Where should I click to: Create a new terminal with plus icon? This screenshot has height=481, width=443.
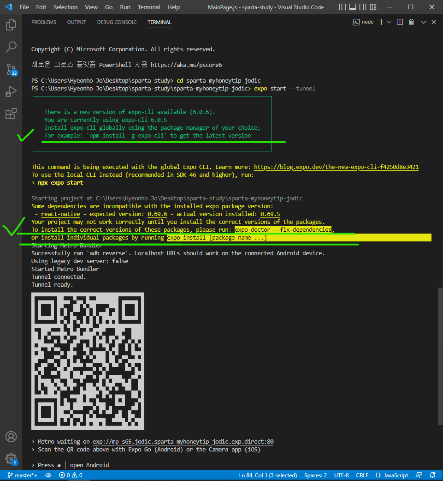coord(381,22)
